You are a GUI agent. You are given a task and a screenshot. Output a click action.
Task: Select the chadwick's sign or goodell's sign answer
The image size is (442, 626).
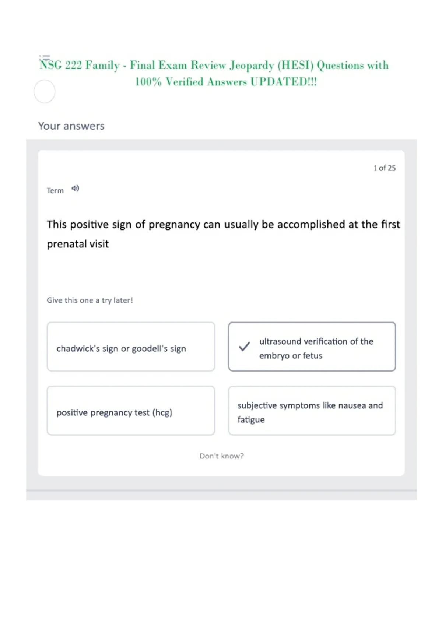coord(131,347)
